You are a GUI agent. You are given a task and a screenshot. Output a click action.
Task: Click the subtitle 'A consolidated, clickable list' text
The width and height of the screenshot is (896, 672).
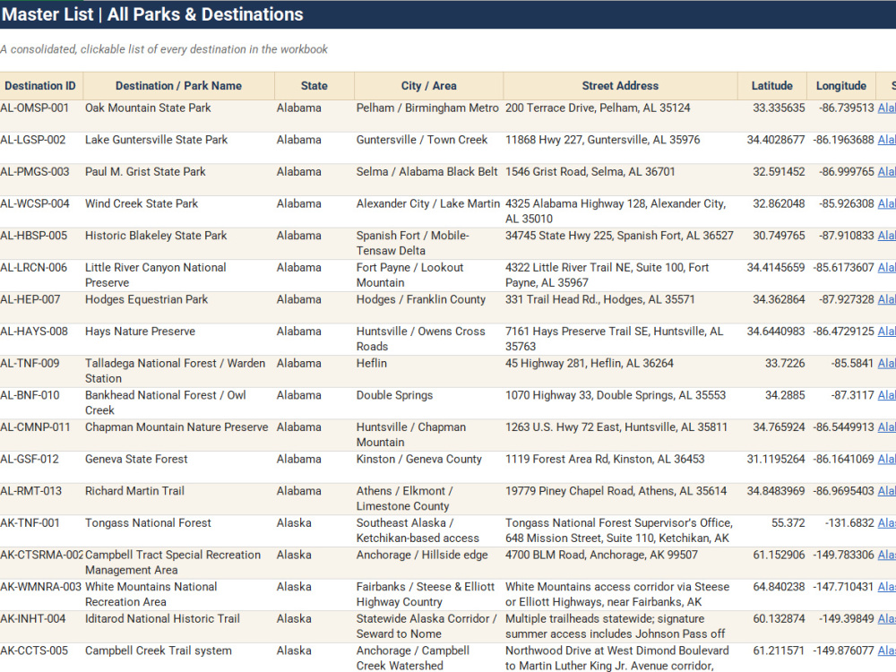coord(164,49)
